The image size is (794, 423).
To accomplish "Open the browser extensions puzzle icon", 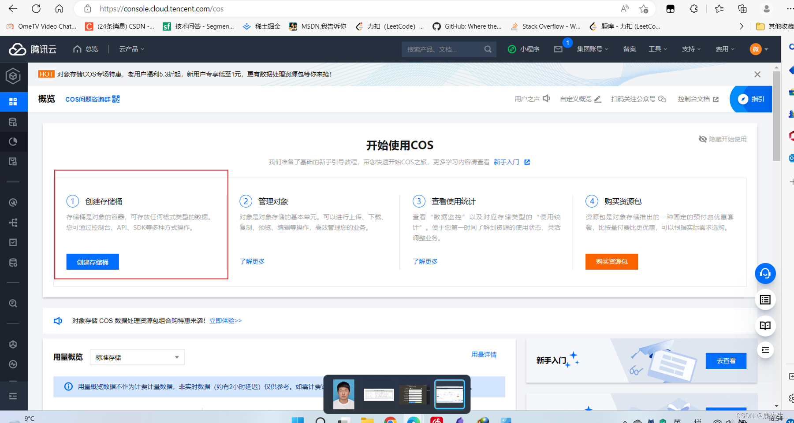I will tap(693, 9).
